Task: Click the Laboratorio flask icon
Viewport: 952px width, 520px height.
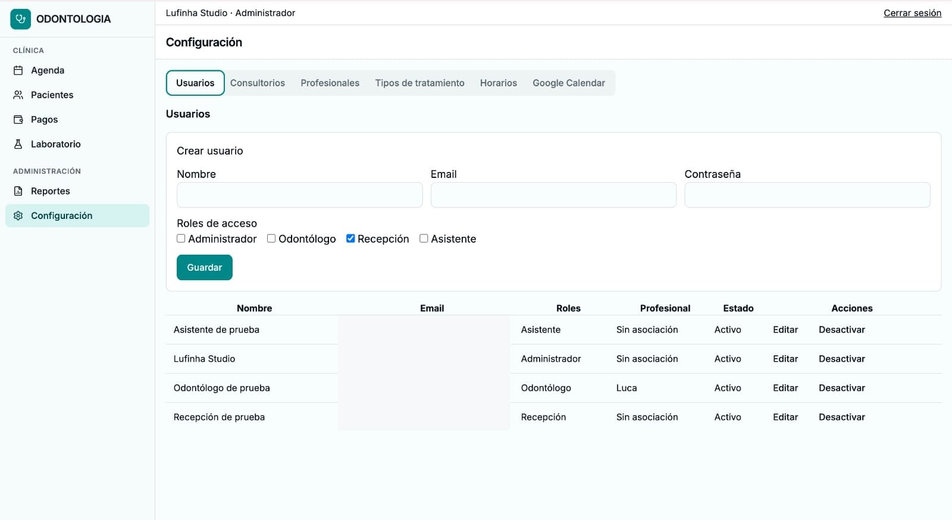Action: [x=18, y=144]
